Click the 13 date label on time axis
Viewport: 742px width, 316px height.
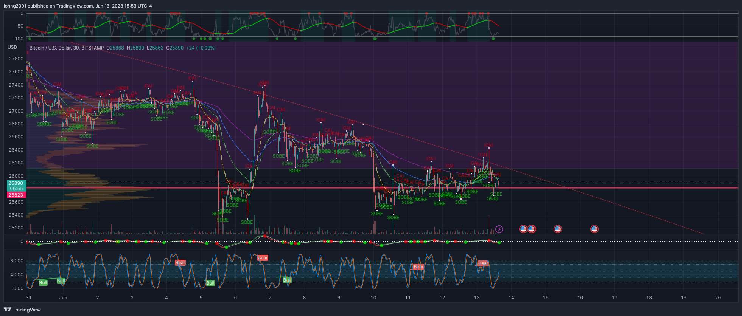pyautogui.click(x=477, y=298)
